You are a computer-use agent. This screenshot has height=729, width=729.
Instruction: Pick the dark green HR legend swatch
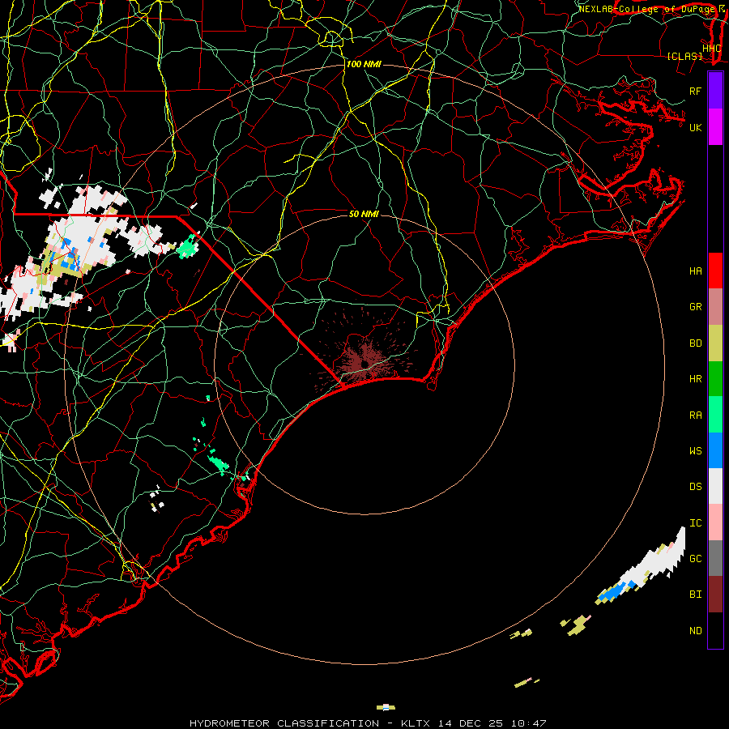(715, 378)
